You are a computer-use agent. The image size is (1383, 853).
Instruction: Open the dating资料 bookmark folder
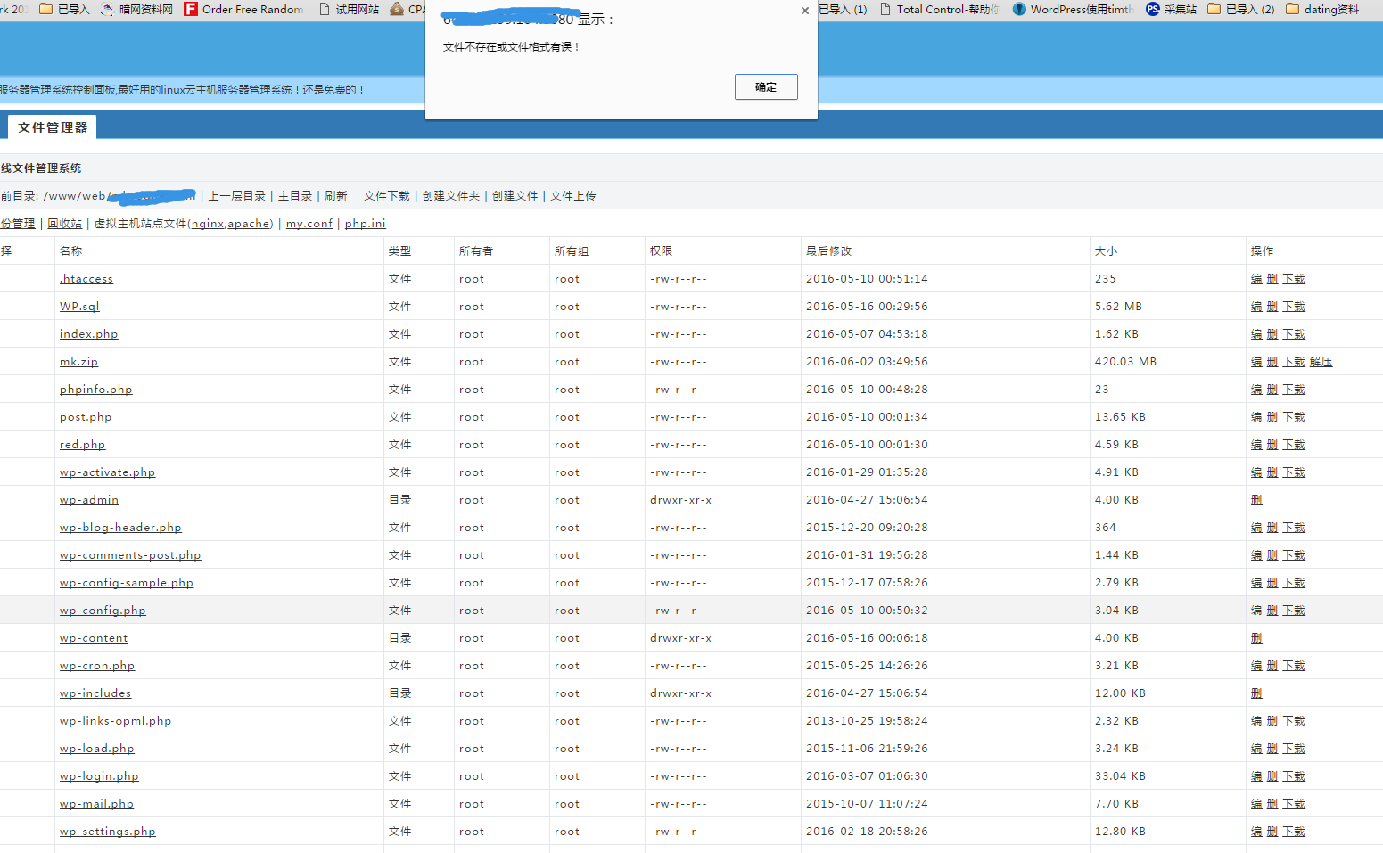[x=1322, y=9]
